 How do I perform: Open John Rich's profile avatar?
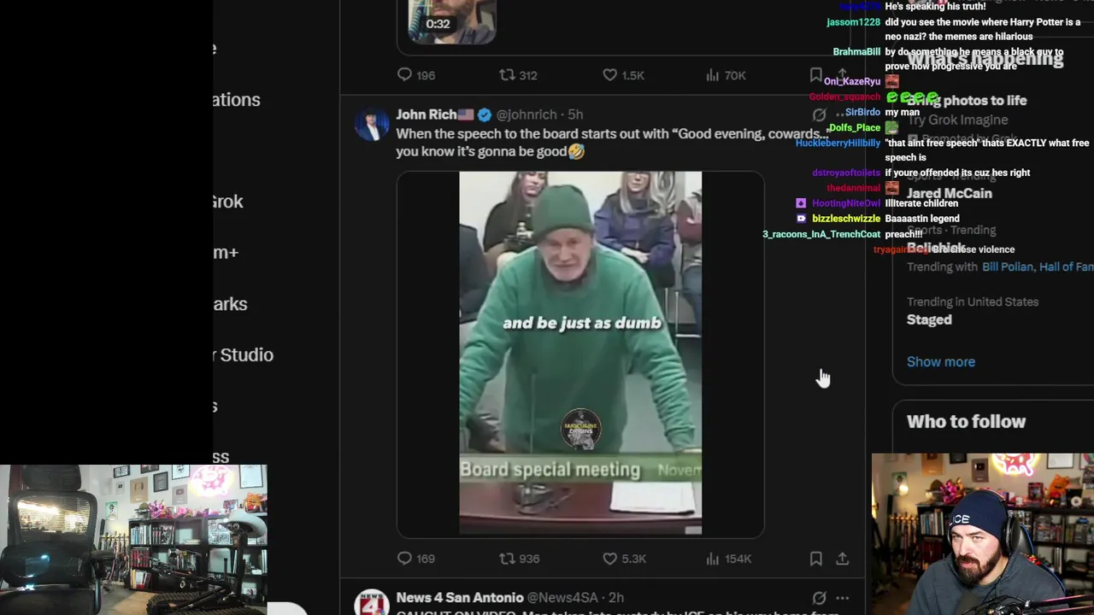click(x=372, y=125)
